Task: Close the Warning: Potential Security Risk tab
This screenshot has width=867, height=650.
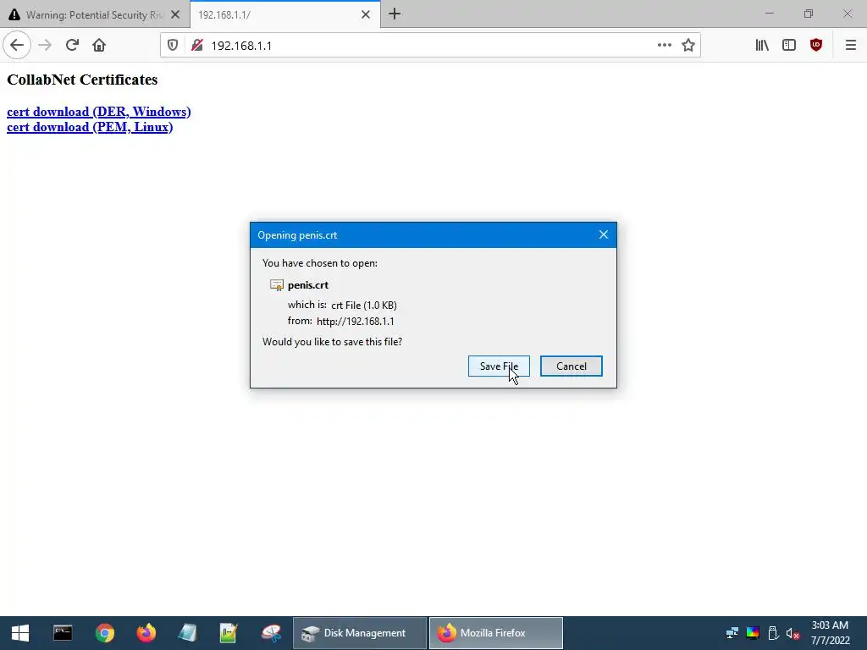Action: (x=175, y=15)
